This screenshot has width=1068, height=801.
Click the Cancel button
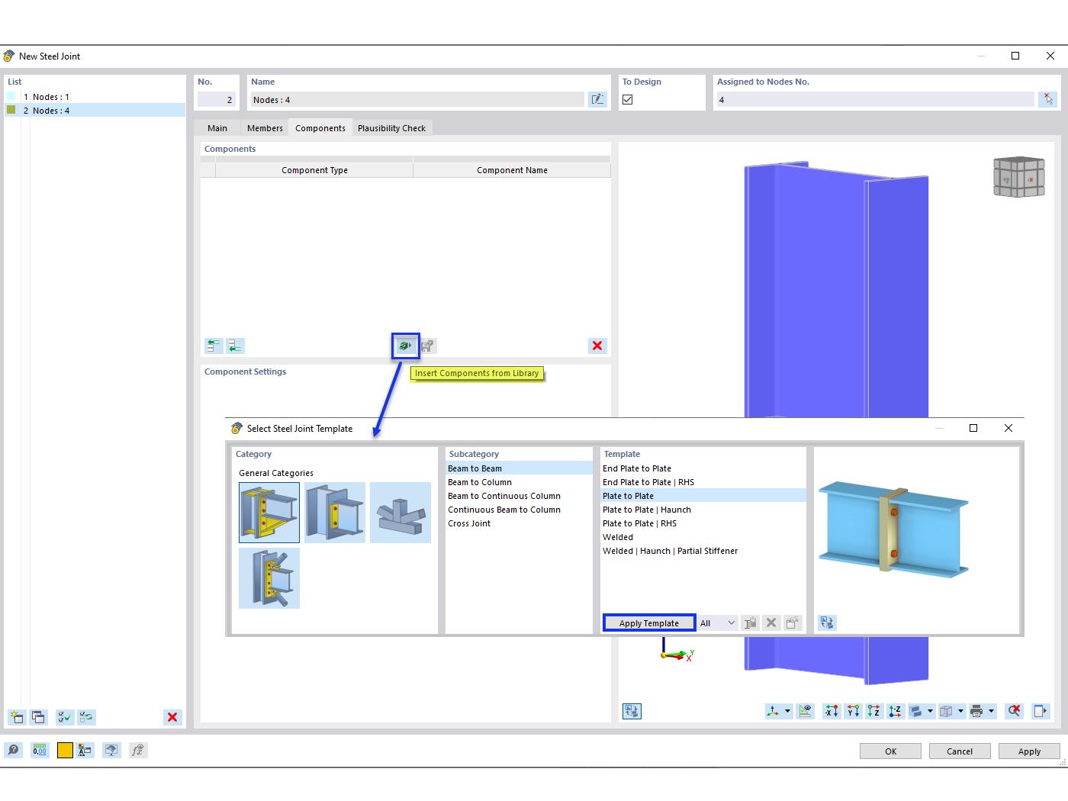pos(960,751)
